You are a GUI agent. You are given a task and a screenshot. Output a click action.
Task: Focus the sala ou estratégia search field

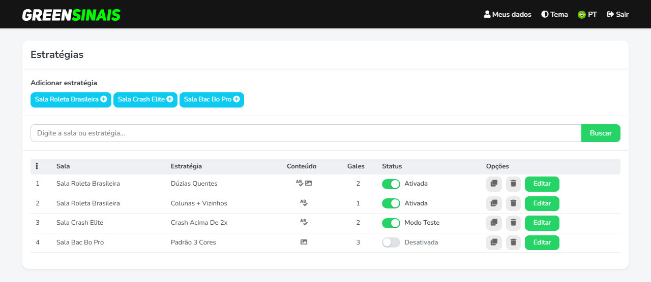pos(306,133)
